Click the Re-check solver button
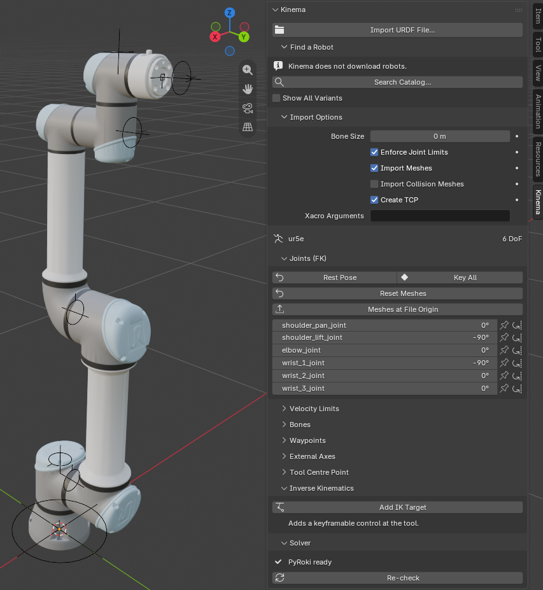Viewport: 543px width, 590px height. click(397, 578)
